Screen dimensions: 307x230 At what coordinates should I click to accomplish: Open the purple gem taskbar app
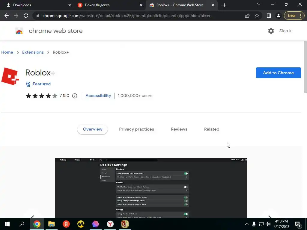(x=96, y=224)
